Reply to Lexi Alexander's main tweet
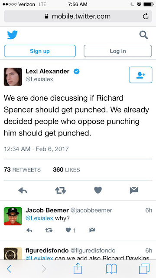Image resolution: width=156 pixels, height=278 pixels. (x=23, y=190)
